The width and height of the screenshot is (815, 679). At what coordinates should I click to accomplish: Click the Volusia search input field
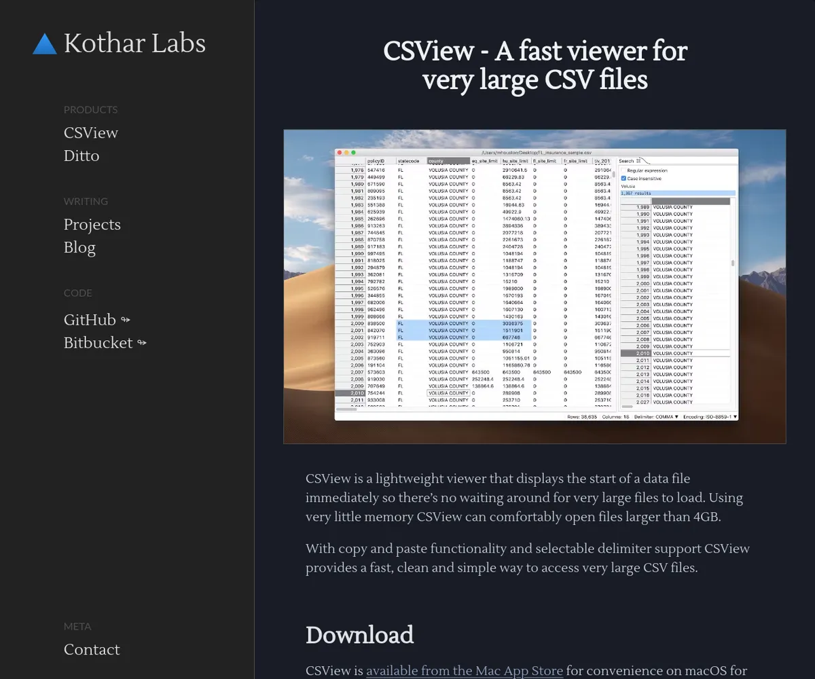(x=676, y=186)
